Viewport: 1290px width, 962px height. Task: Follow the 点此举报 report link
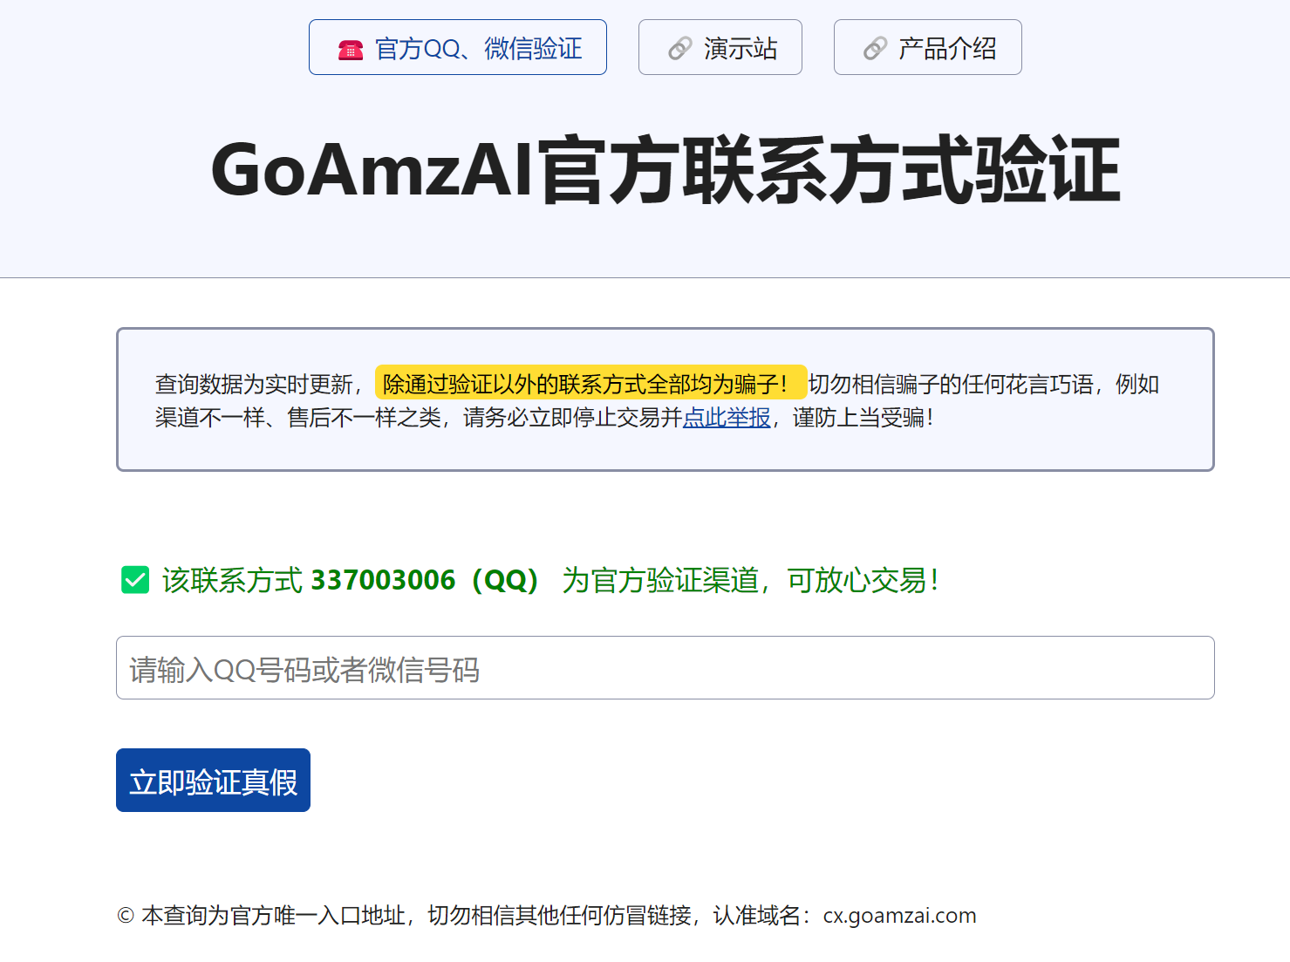point(727,418)
